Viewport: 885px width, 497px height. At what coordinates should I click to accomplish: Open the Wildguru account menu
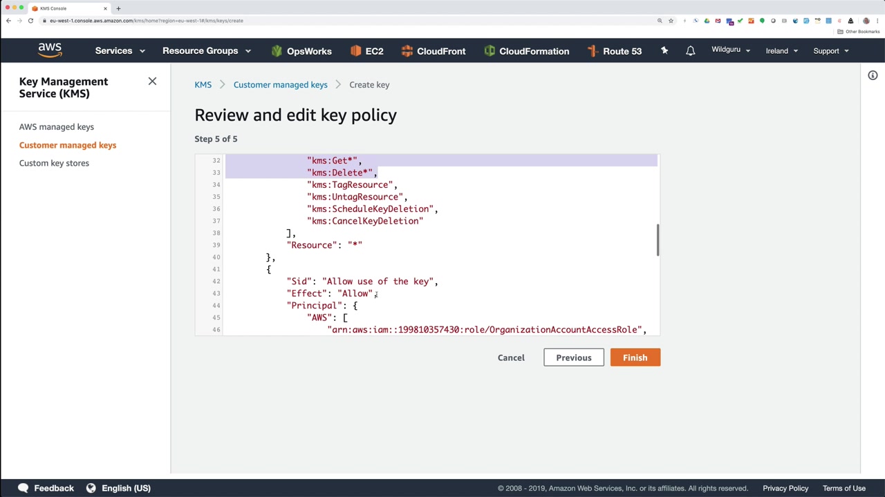(x=731, y=50)
